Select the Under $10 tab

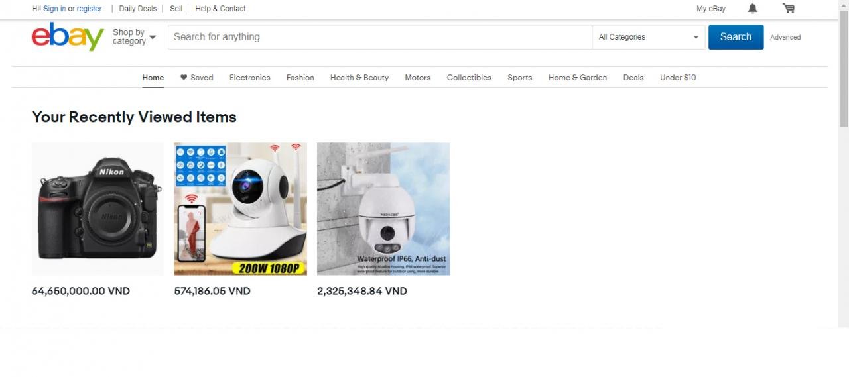678,78
